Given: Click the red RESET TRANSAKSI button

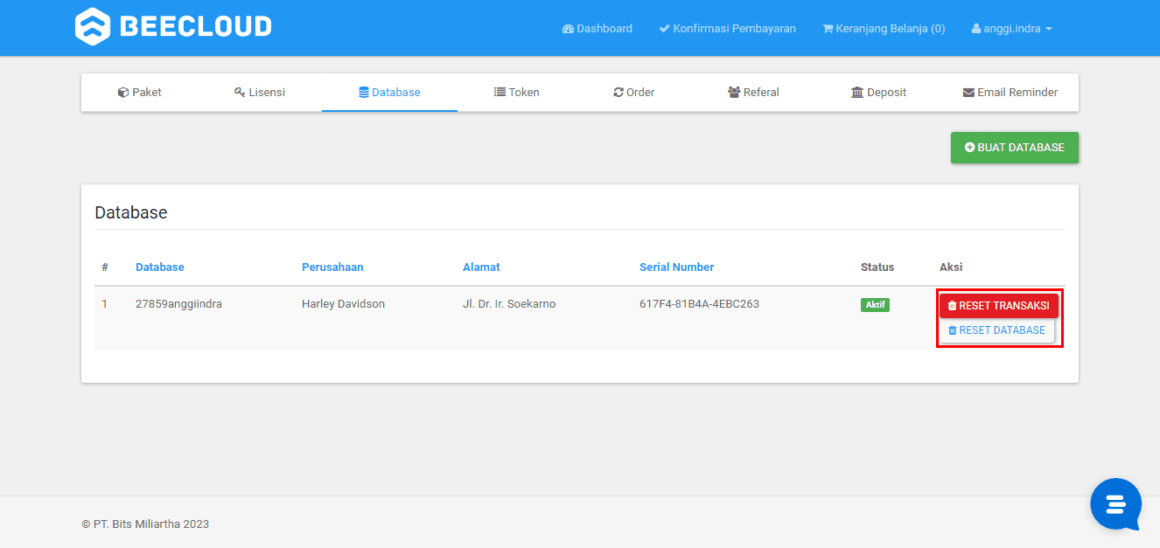Looking at the screenshot, I should coord(999,306).
